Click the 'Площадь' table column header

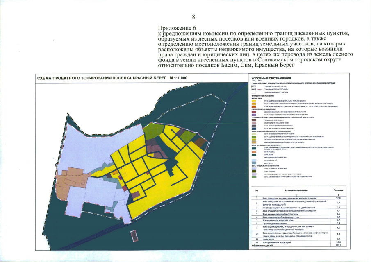(338, 190)
